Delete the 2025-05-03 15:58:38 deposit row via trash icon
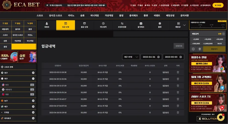Viewport: 228px width, 124px height. pyautogui.click(x=178, y=72)
